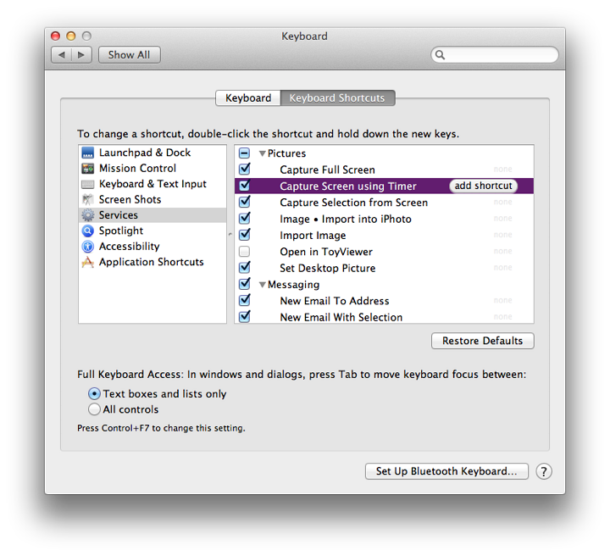The width and height of the screenshot is (610, 556).
Task: Select Services category label
Action: pyautogui.click(x=119, y=214)
